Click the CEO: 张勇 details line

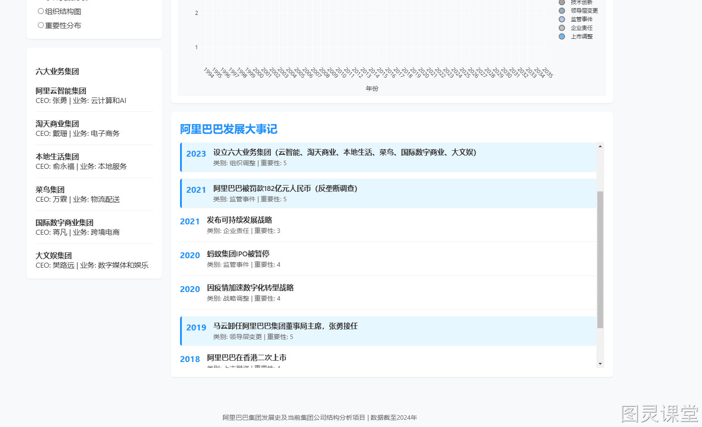[x=81, y=101]
